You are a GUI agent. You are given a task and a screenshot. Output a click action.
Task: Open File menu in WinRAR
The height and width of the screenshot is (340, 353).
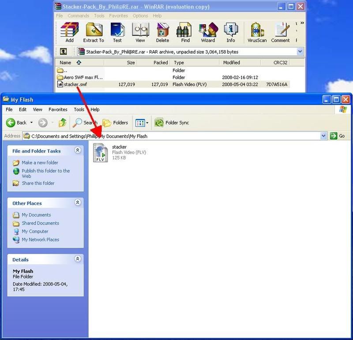[x=60, y=16]
